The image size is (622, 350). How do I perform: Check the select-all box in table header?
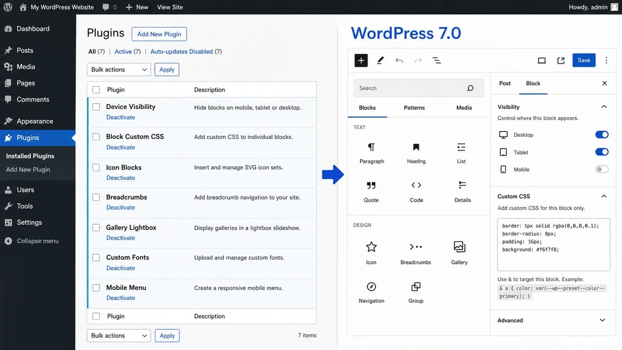(x=96, y=90)
